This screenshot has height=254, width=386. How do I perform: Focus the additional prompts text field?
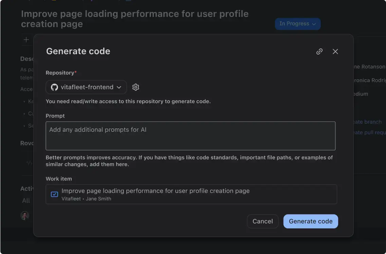pyautogui.click(x=190, y=136)
